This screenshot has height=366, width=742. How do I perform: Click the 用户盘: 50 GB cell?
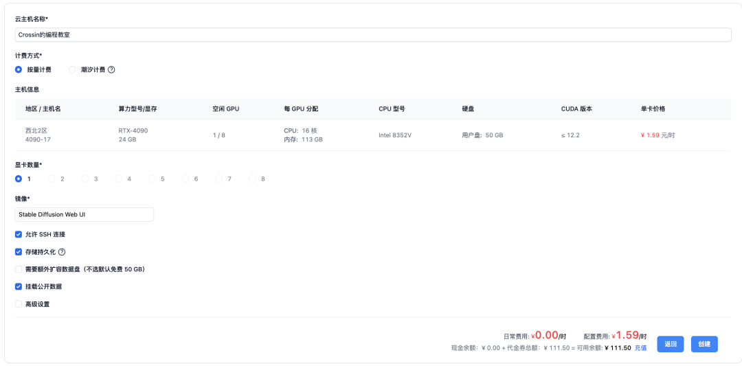point(482,135)
